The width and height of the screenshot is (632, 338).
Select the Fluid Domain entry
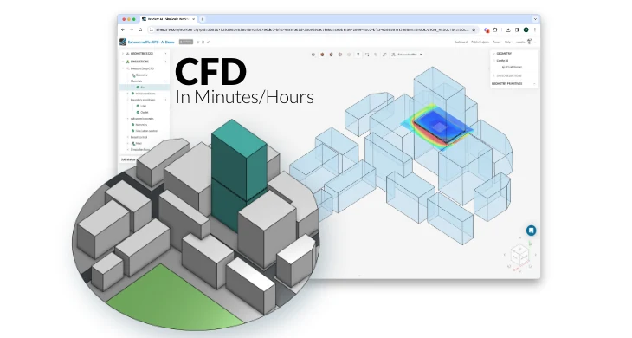coord(514,67)
